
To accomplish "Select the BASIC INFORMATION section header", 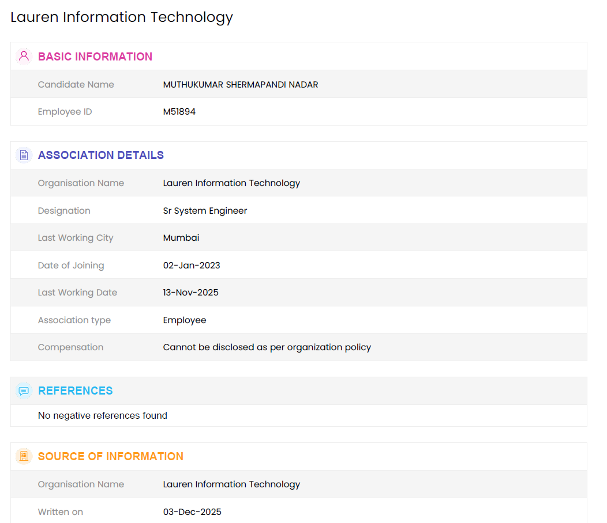I will (x=95, y=56).
